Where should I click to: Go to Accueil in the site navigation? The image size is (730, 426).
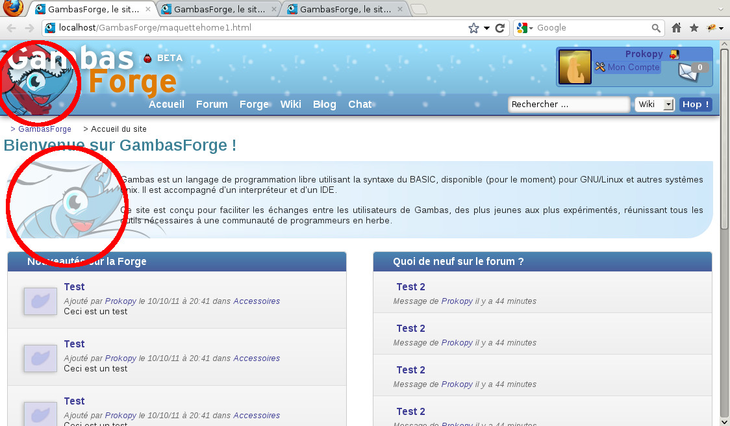tap(166, 105)
